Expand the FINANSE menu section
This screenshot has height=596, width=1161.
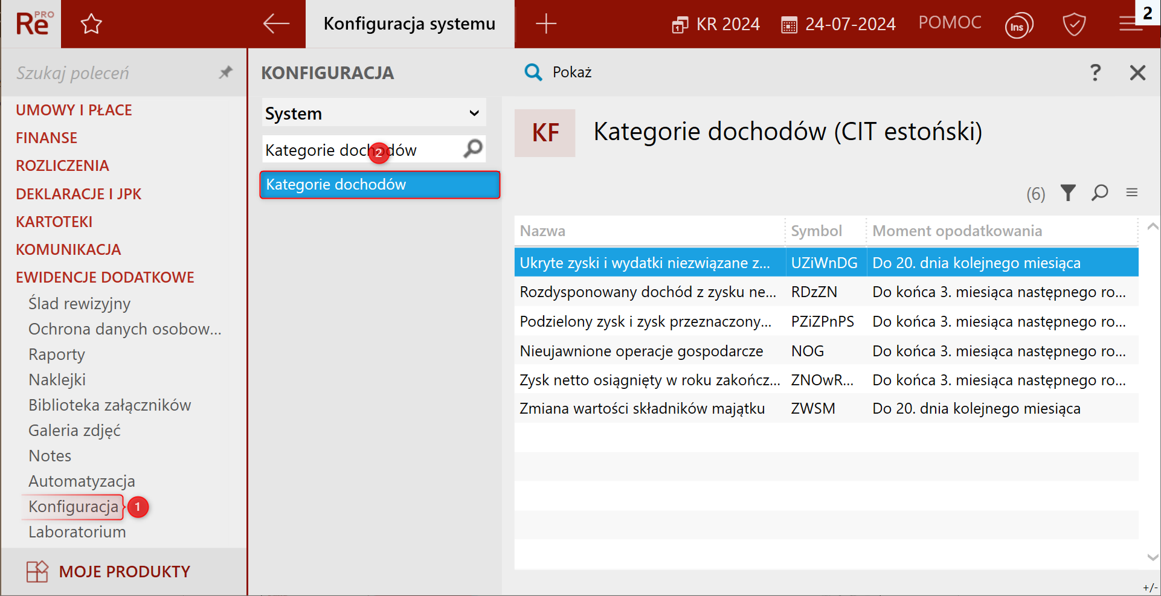pos(47,138)
